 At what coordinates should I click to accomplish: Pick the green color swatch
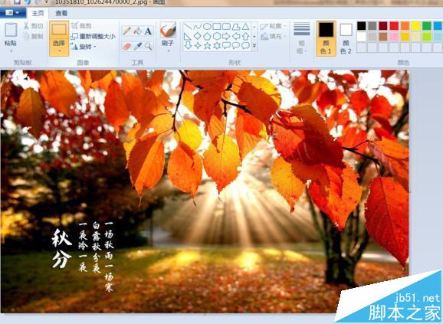(x=427, y=26)
